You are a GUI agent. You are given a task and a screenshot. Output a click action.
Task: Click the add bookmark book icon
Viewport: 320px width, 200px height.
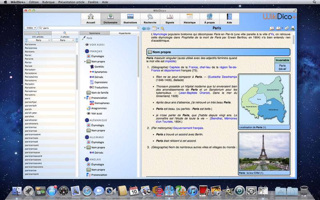pos(272,28)
